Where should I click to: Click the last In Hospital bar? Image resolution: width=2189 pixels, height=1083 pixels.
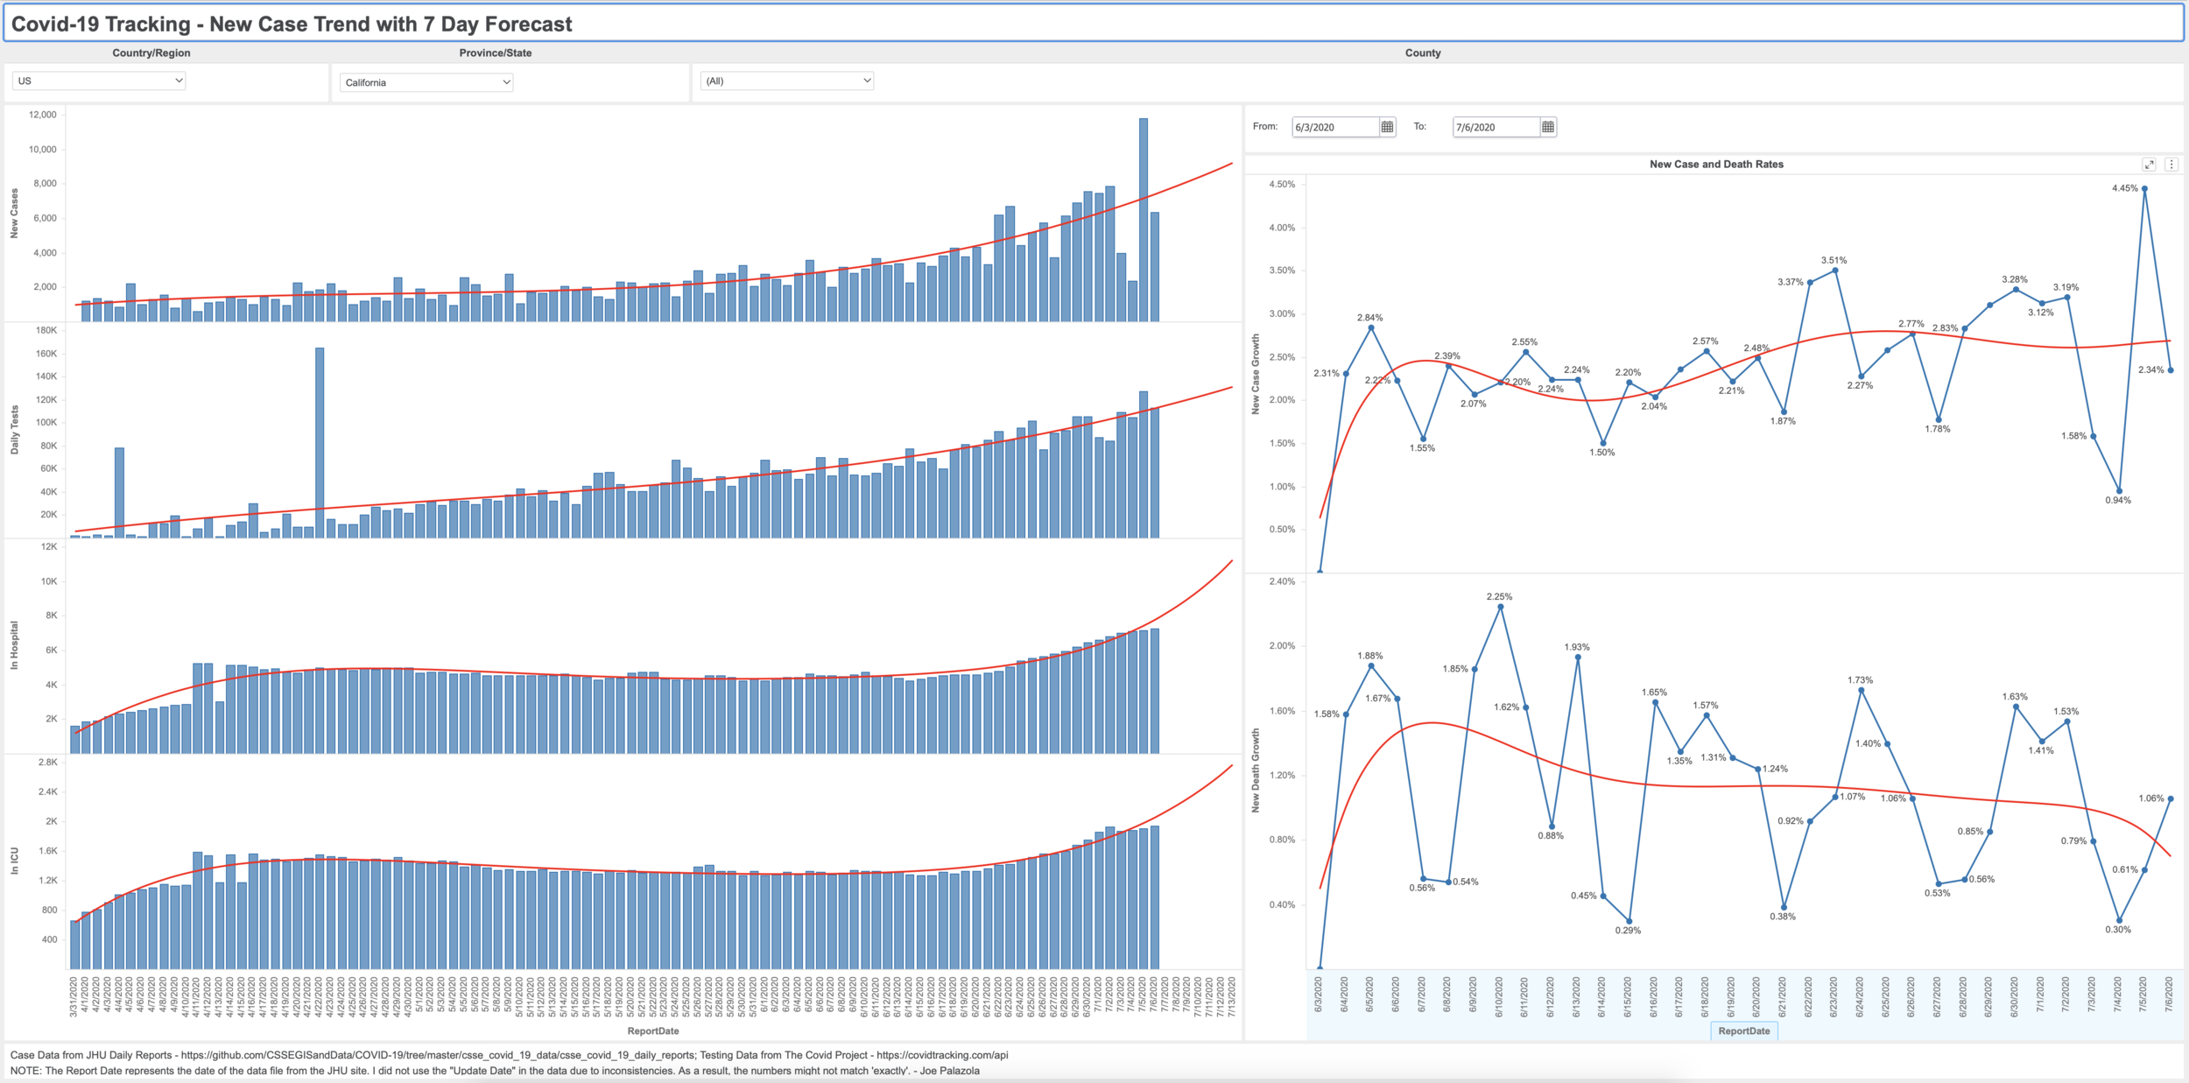click(1155, 690)
